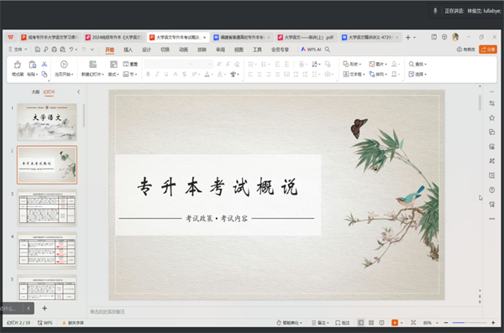
Task: Toggle Strikethrough formatting
Action: pos(176,74)
